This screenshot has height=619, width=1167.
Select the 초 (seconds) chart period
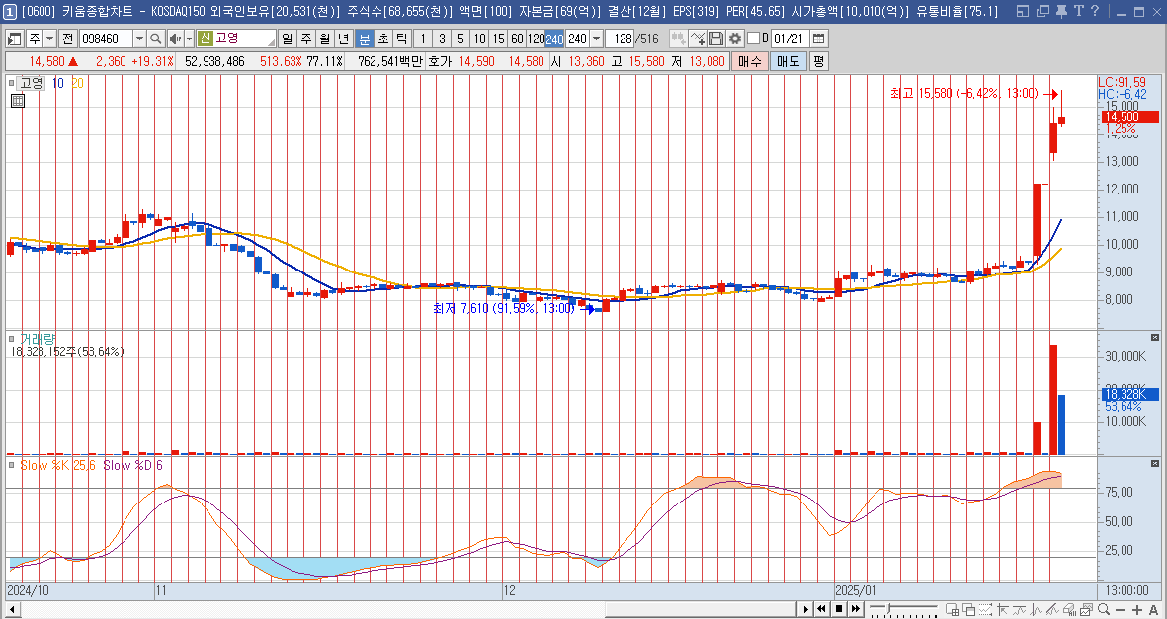pyautogui.click(x=383, y=39)
